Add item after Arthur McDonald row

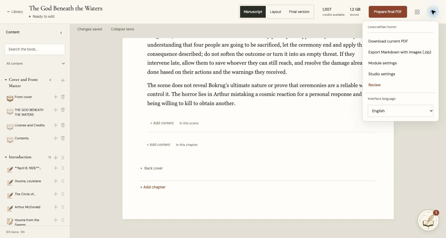pyautogui.click(x=55, y=207)
